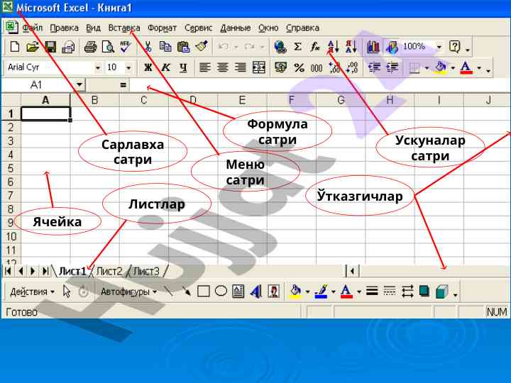This screenshot has width=511, height=383.
Task: Increase indent icon in formatting toolbar
Action: 392,67
